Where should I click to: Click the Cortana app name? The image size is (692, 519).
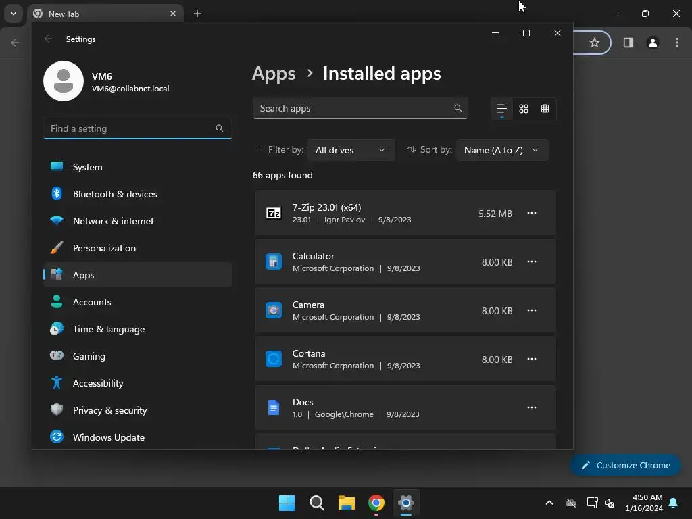(309, 353)
